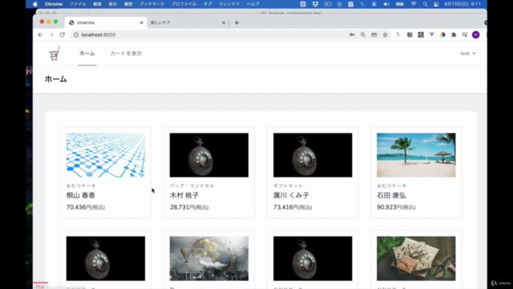Click the color wheel extension icon
Viewport: 513px width, 289px height.
442,35
